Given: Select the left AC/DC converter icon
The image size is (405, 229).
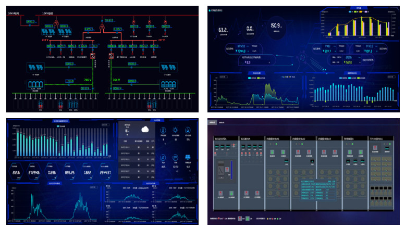Looking at the screenshot, I should pyautogui.click(x=93, y=55).
